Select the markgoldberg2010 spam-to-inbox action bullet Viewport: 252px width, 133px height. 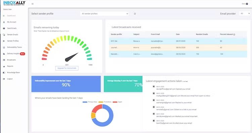point(154,93)
